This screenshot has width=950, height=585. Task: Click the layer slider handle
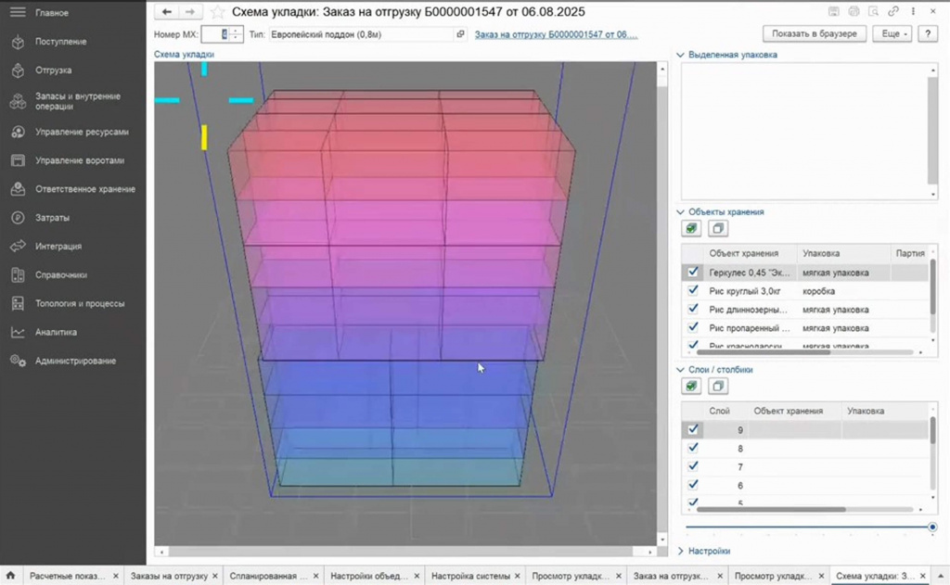click(932, 527)
